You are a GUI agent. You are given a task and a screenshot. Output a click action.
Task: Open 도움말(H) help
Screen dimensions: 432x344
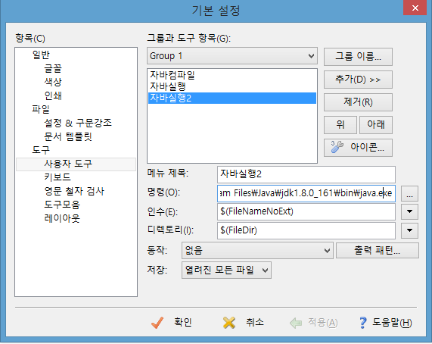click(x=386, y=323)
